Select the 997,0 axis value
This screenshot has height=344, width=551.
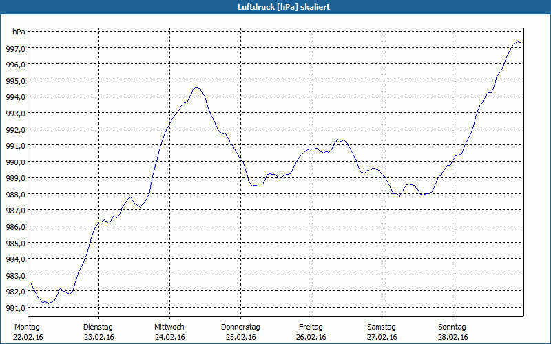coord(15,49)
